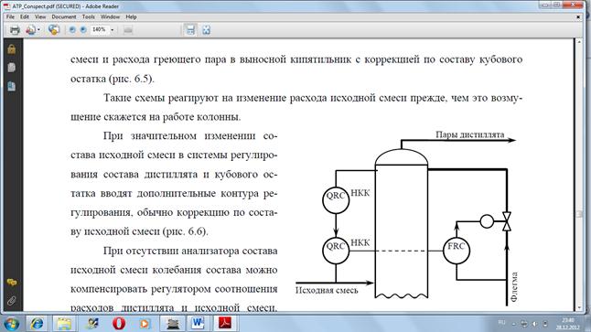Viewport: 591px width, 332px height.
Task: Click the text 'Пары дистиллята' in diagram
Action: [x=469, y=134]
